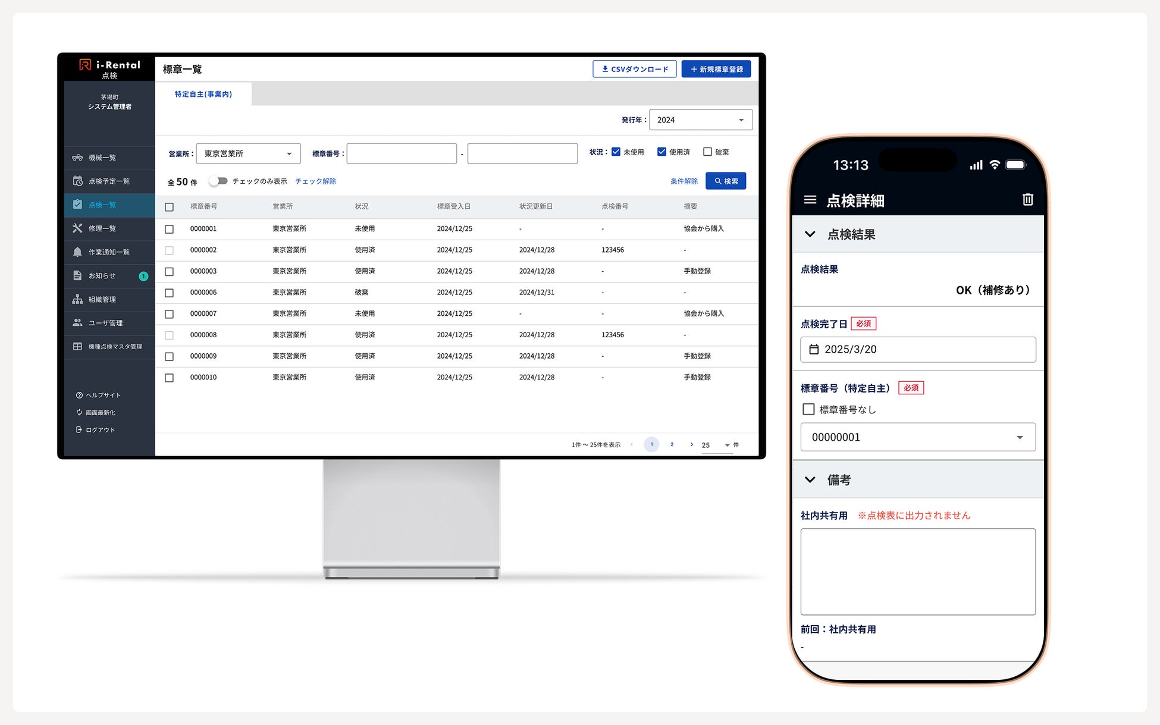Collapse the 点検結果 section chevron
Screen dimensions: 1160x725
tap(810, 234)
